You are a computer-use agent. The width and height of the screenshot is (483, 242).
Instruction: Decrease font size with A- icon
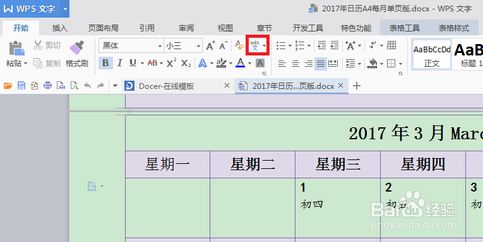pos(224,46)
